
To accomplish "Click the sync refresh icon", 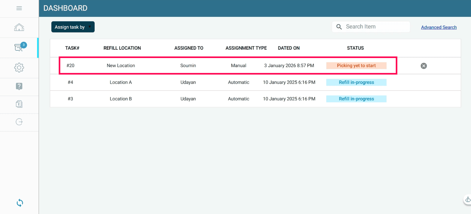I will [x=20, y=203].
